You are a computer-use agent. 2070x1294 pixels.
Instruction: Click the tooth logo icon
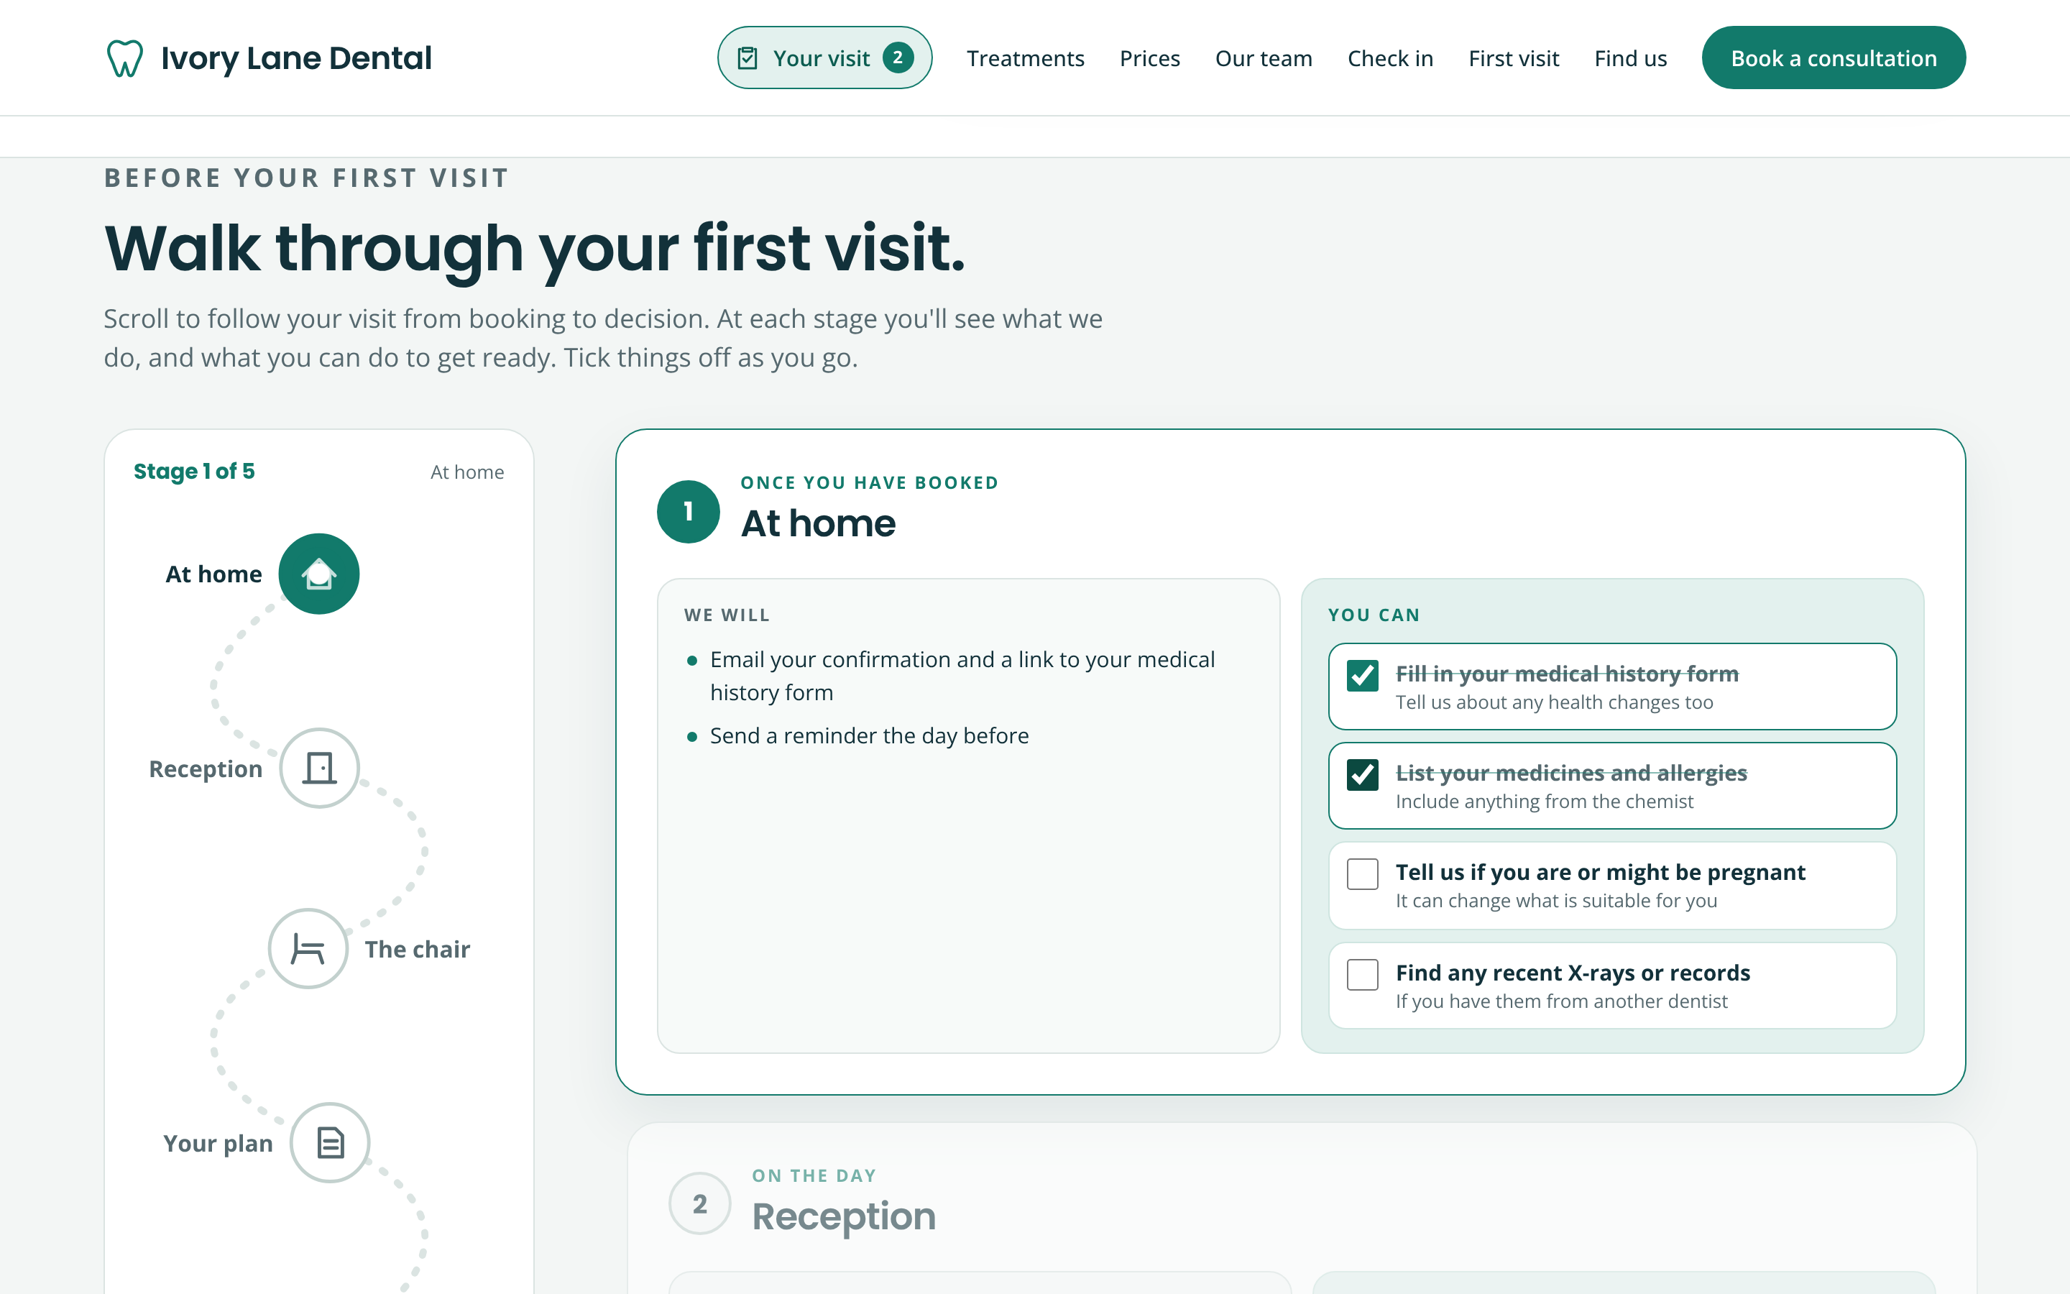coord(125,58)
